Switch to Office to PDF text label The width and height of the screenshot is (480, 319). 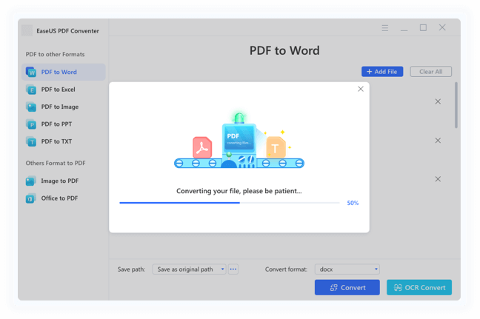tap(59, 198)
